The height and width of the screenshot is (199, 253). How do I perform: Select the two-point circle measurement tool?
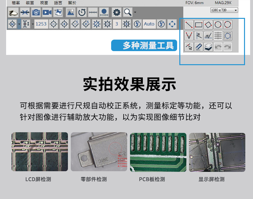pyautogui.click(x=218, y=25)
